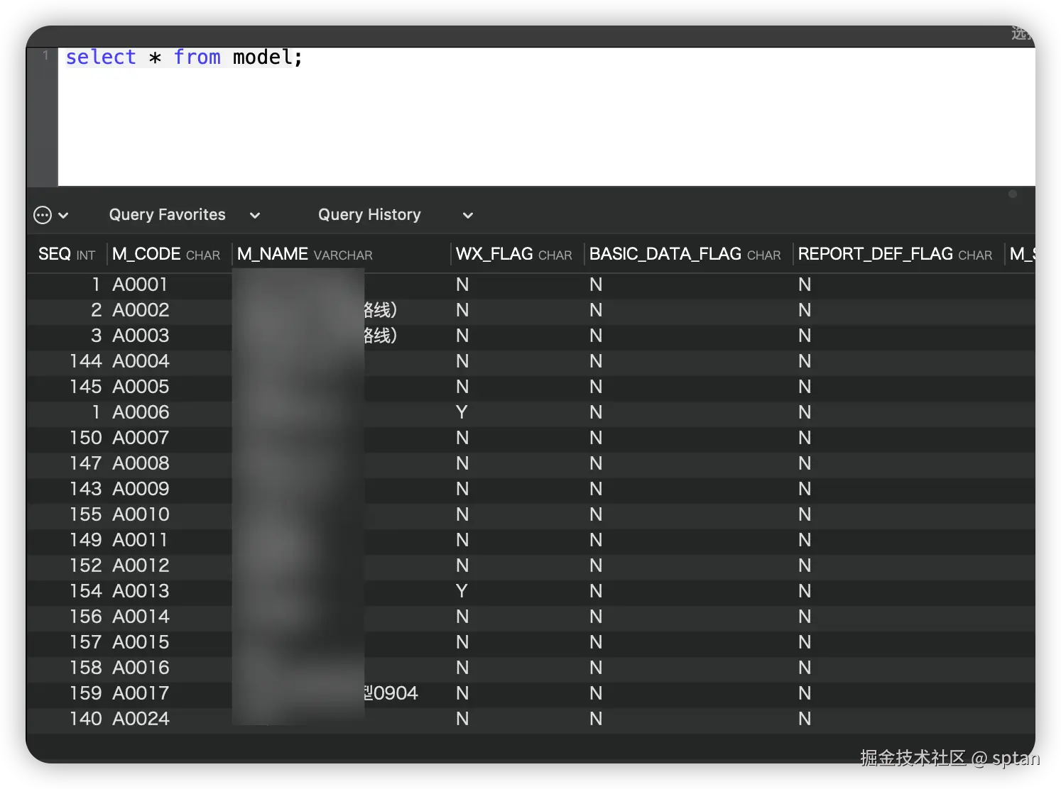Select the A0001 code cell
The width and height of the screenshot is (1061, 789).
[x=140, y=285]
